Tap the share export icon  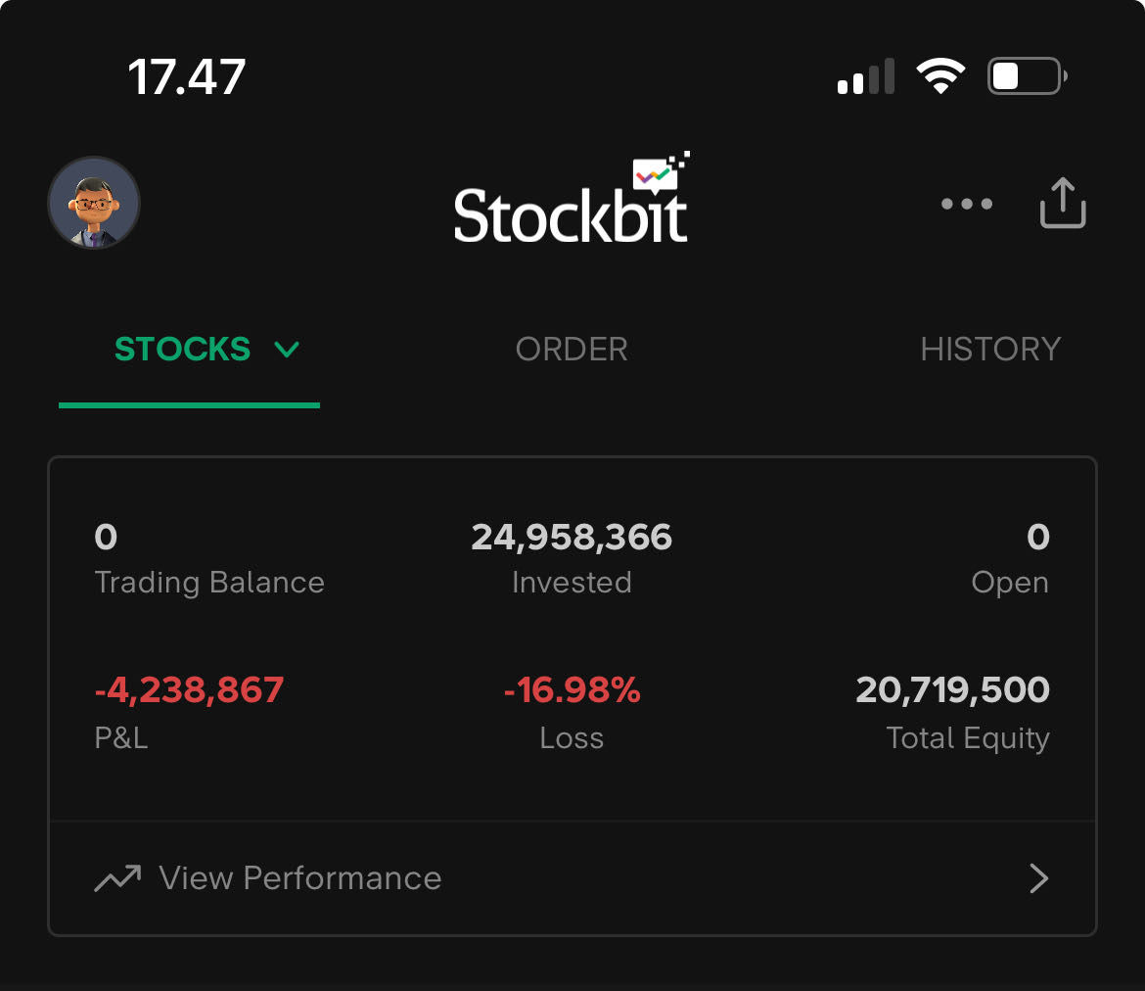tap(1063, 204)
